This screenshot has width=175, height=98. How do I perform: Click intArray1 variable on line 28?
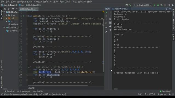pos(45,72)
